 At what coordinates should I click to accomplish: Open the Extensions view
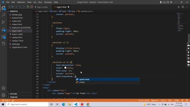point(3,37)
